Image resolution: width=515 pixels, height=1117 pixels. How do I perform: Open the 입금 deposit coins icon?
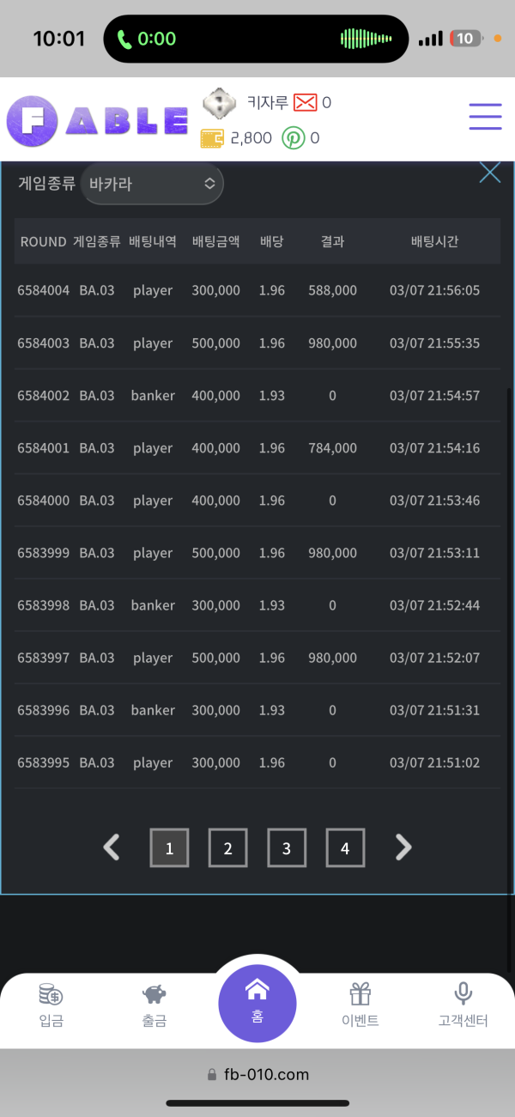(51, 995)
